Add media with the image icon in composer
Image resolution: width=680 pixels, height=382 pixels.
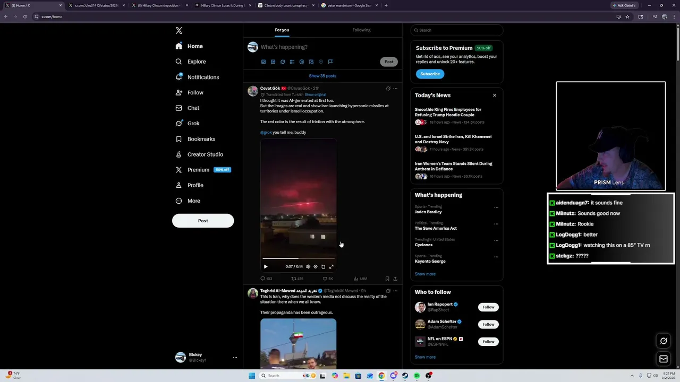tap(263, 62)
